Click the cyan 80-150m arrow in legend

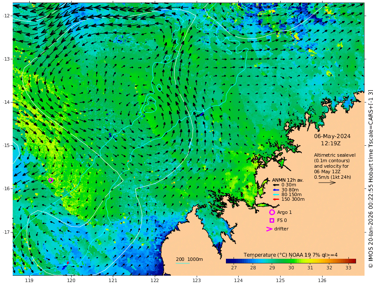[x=276, y=194]
